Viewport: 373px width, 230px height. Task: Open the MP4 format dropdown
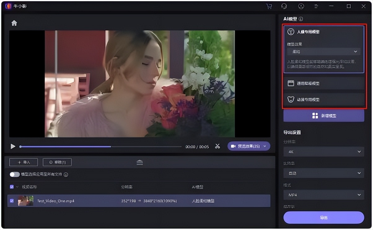coord(323,195)
